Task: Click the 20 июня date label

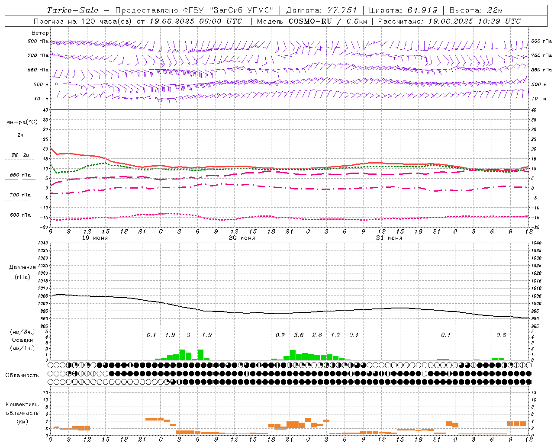Action: (x=242, y=238)
